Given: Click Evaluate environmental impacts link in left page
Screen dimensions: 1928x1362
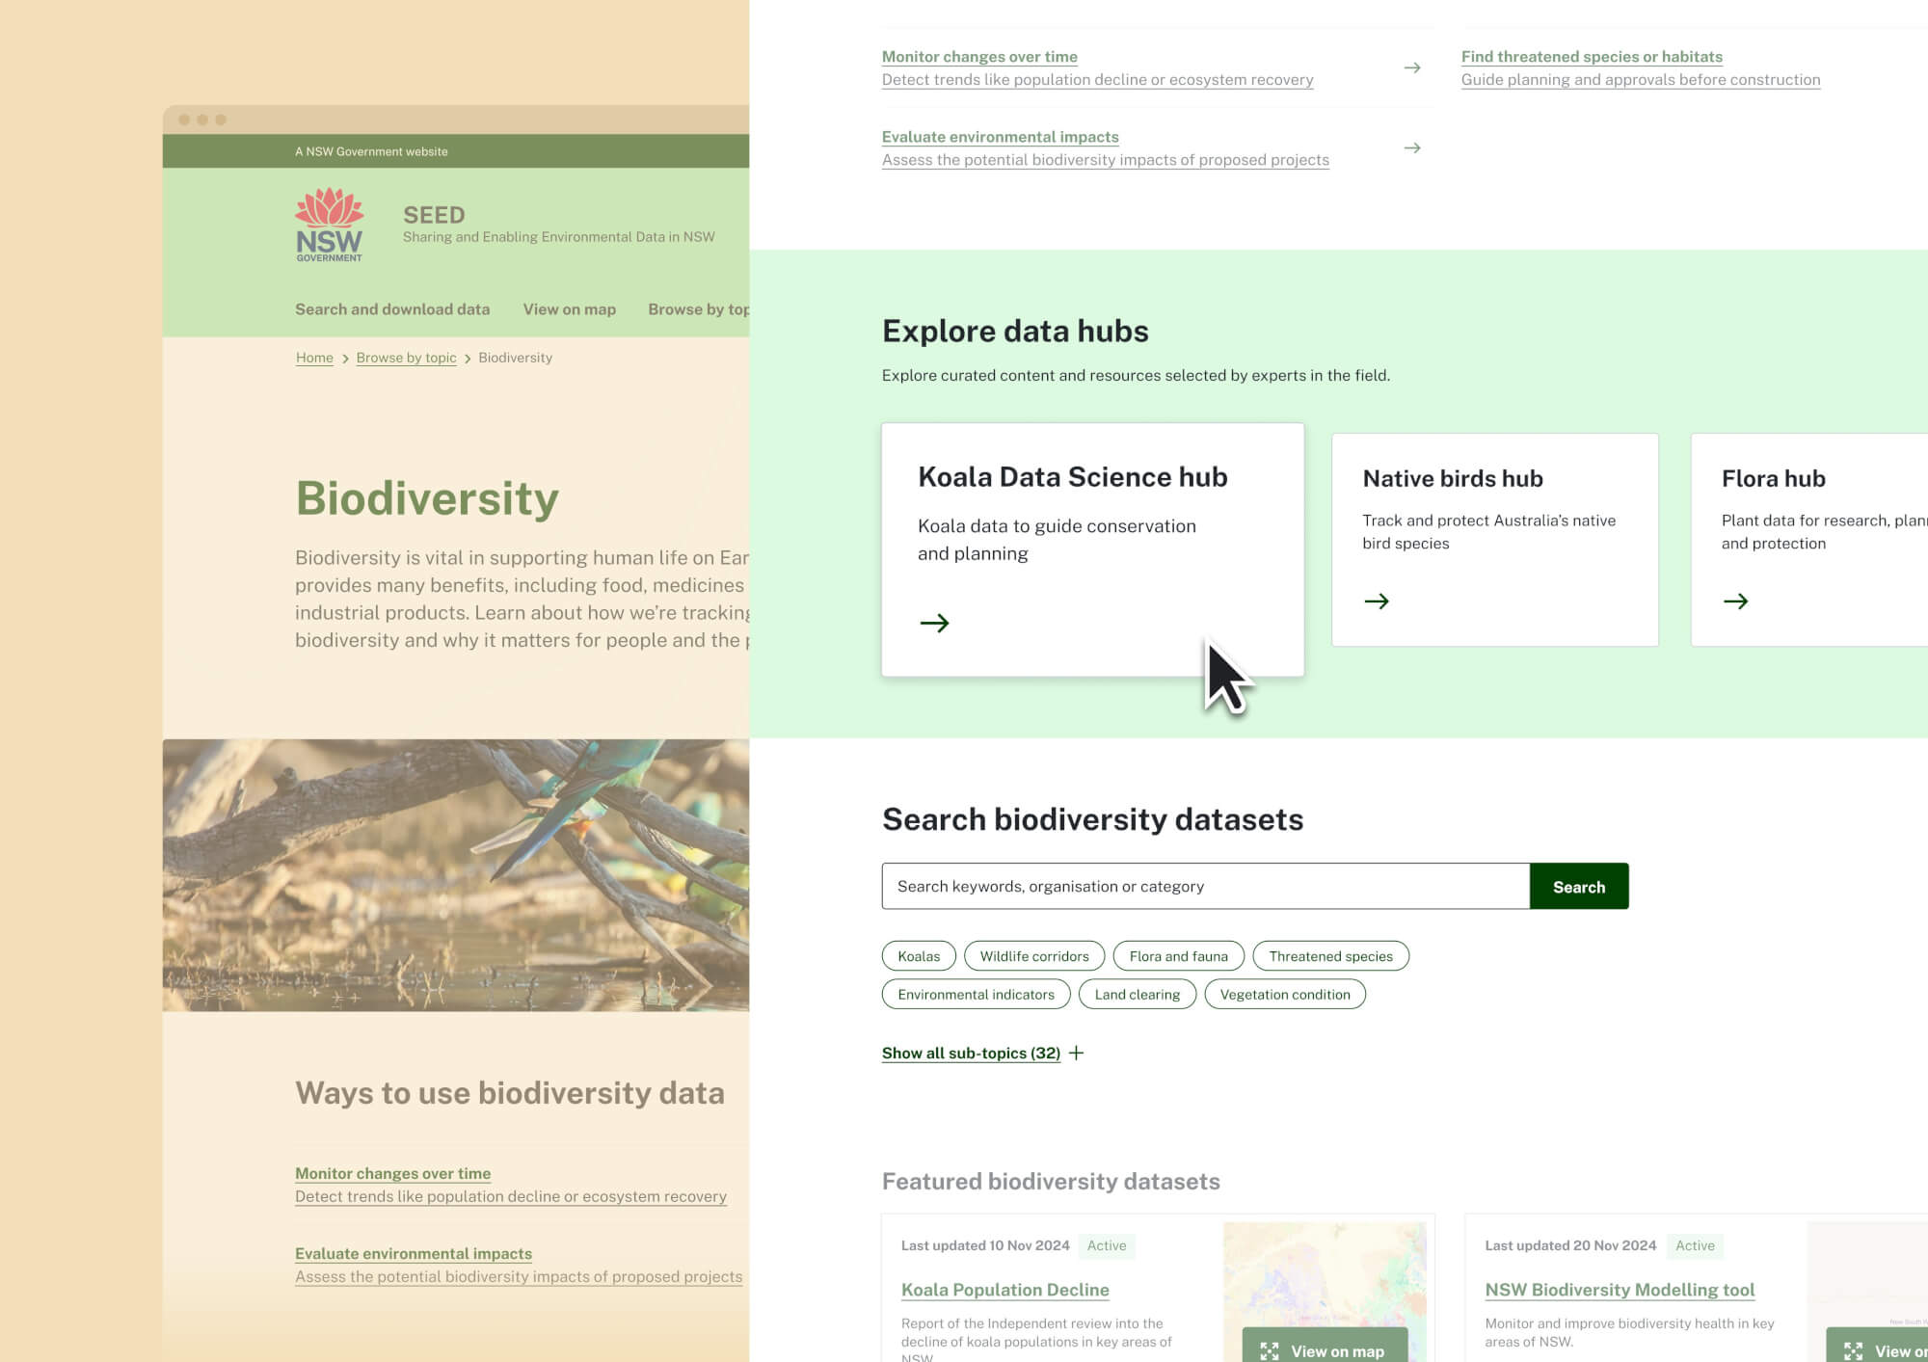Looking at the screenshot, I should pyautogui.click(x=414, y=1253).
